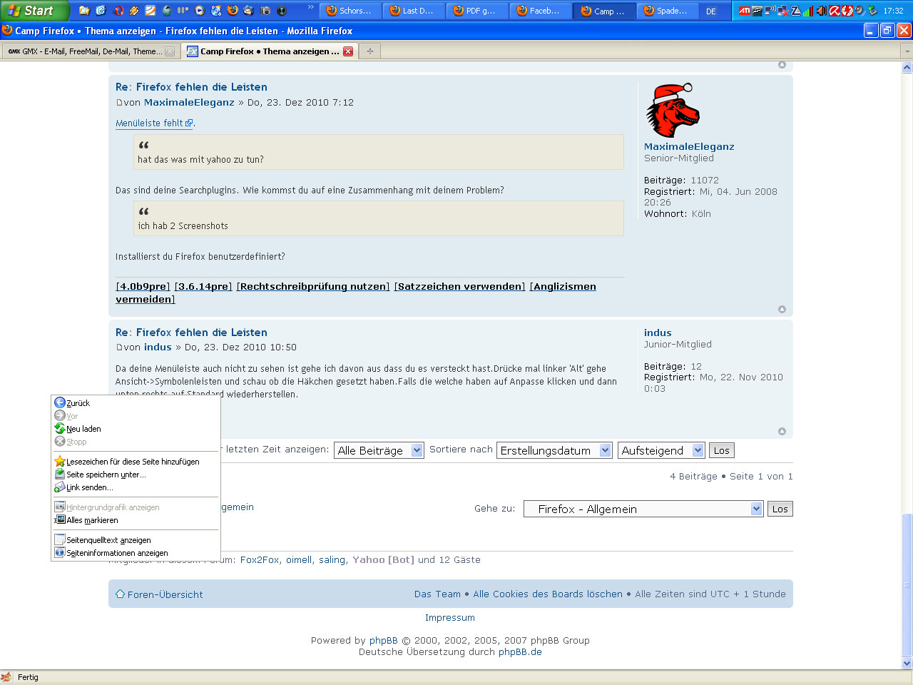This screenshot has width=913, height=685.
Task: Click Alle Cookies des Boards löschen link
Action: click(x=548, y=594)
